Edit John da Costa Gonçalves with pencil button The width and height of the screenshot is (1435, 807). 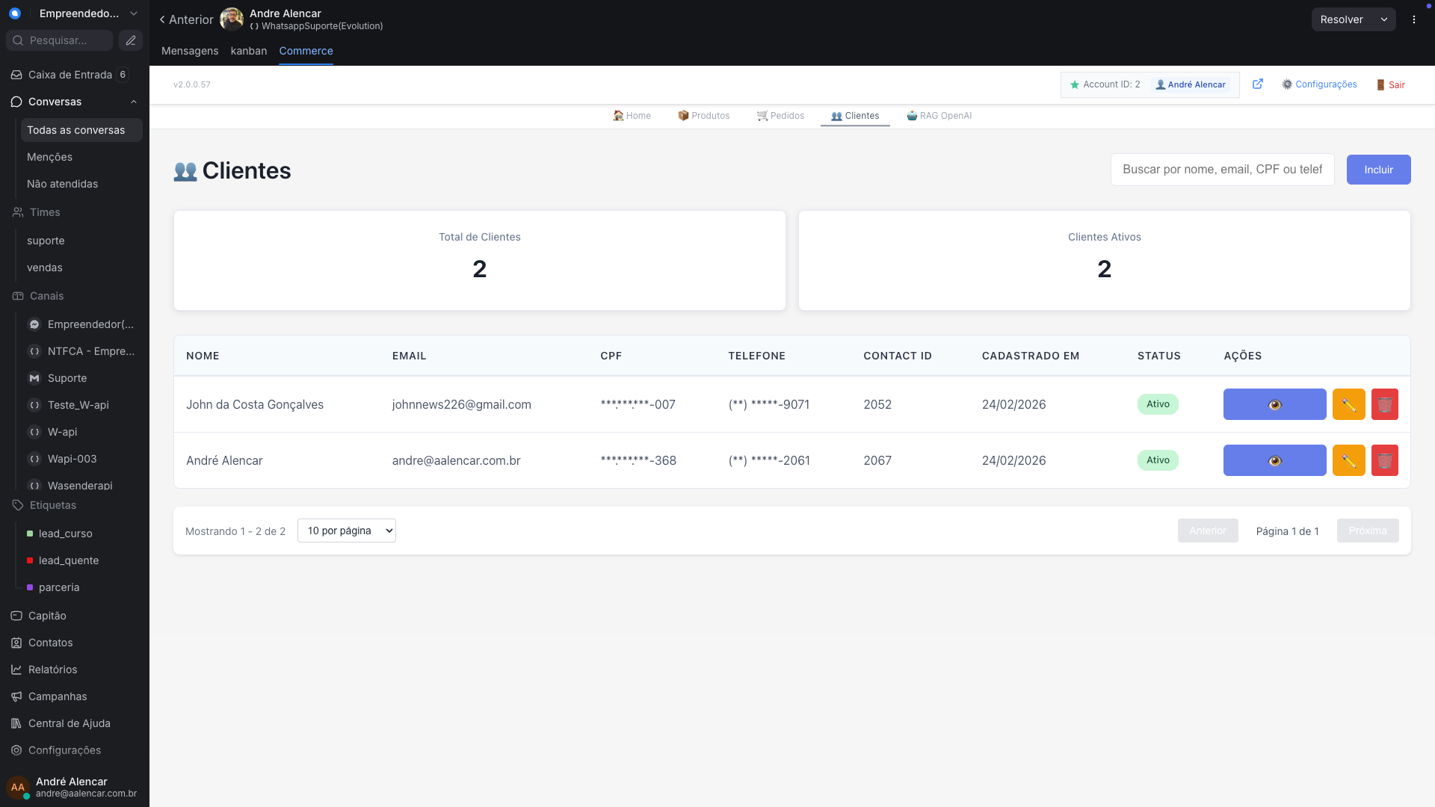tap(1348, 404)
